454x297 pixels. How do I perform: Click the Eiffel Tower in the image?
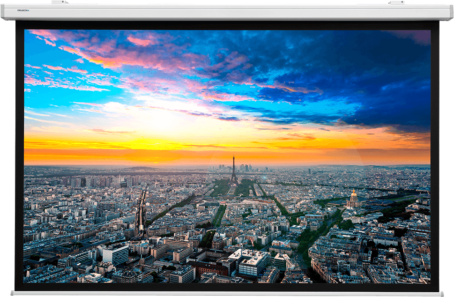pos(233,171)
